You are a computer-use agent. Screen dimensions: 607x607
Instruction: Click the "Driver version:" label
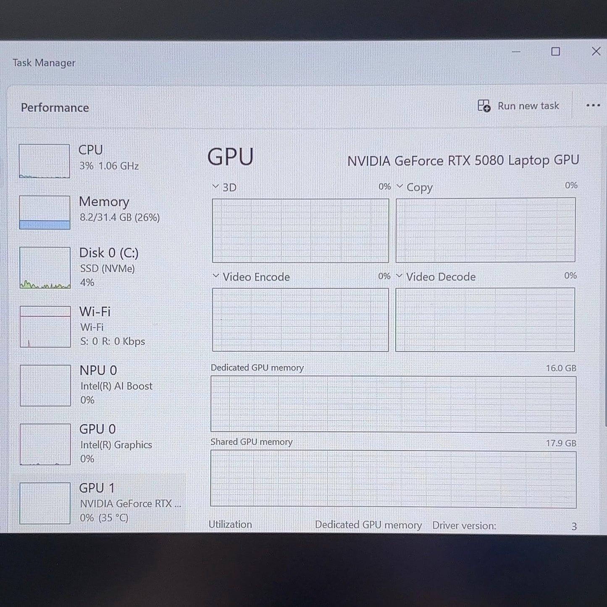(464, 526)
